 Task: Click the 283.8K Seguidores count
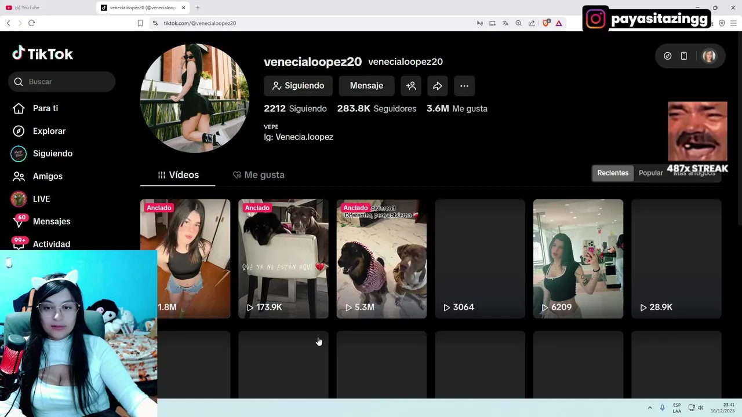click(377, 108)
